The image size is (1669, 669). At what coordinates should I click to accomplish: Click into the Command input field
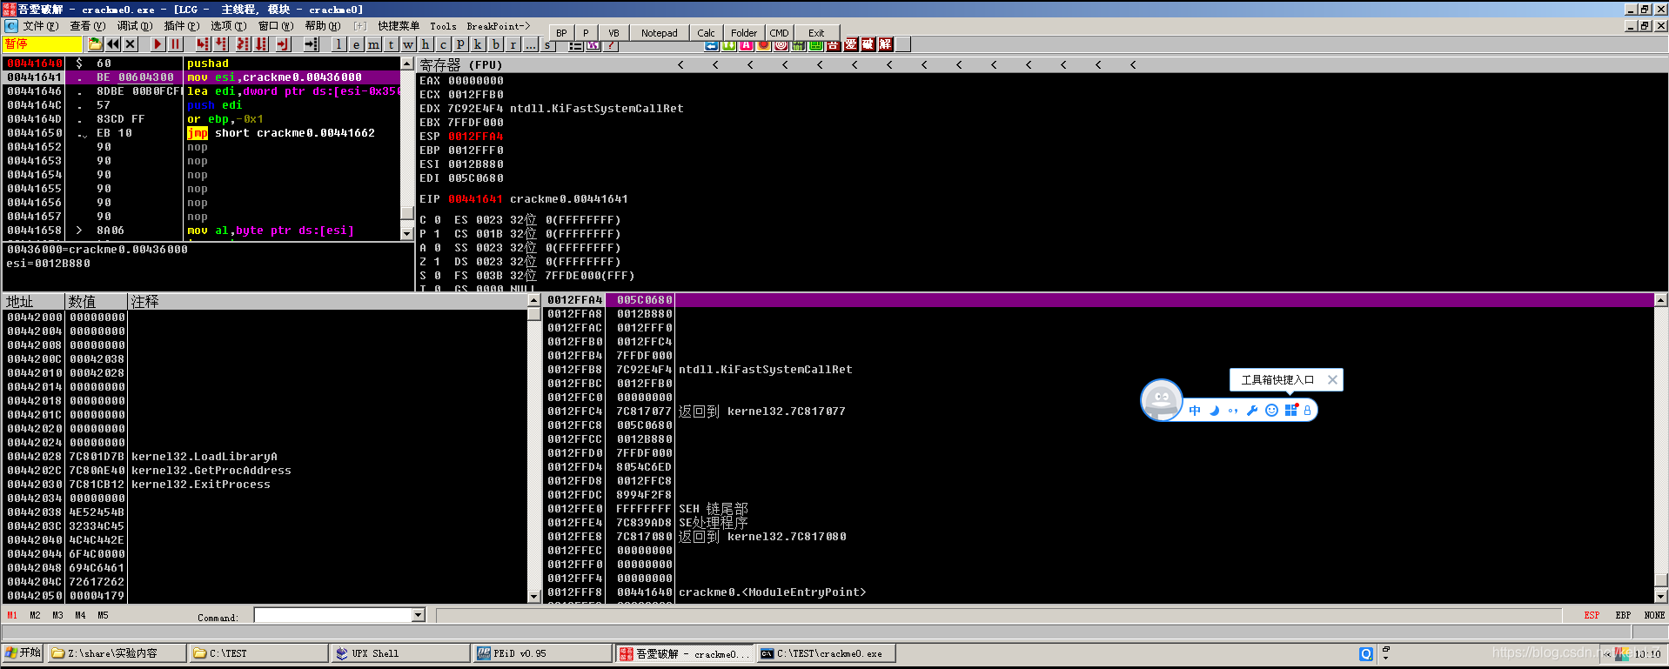pyautogui.click(x=332, y=615)
